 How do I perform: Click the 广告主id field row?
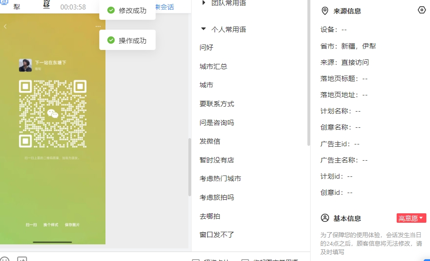pos(340,144)
